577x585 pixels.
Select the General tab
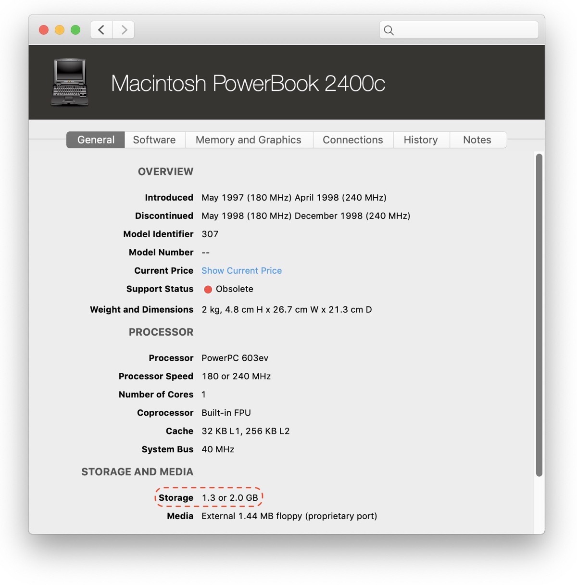[x=95, y=140]
